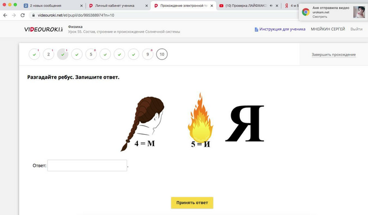Submit with 'Принять ответ' button
Image resolution: width=368 pixels, height=215 pixels.
[192, 202]
